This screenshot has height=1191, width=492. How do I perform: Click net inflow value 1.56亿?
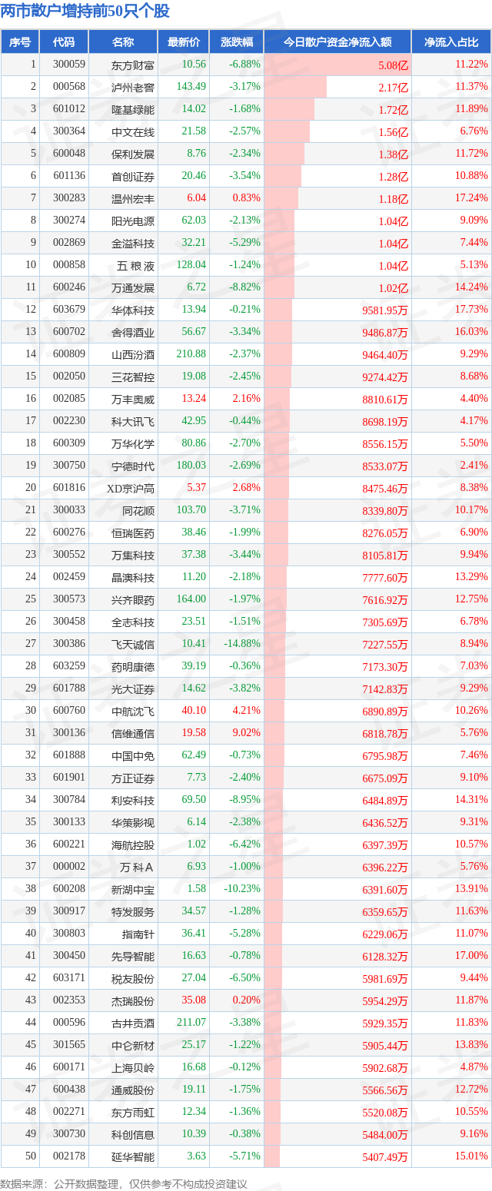(394, 131)
